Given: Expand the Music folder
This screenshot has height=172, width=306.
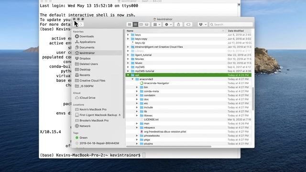Looking at the screenshot, I should (128, 63).
